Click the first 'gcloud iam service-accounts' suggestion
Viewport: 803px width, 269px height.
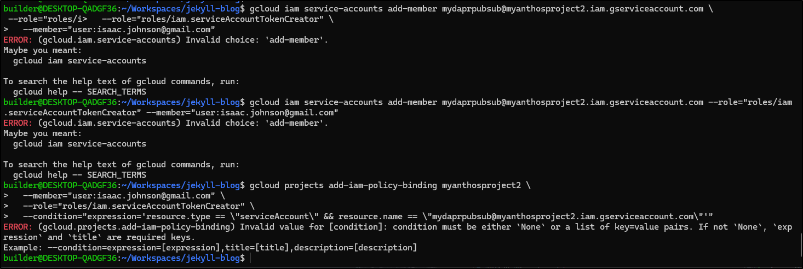79,61
